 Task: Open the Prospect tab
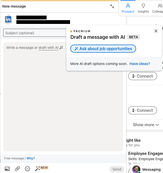128,8
